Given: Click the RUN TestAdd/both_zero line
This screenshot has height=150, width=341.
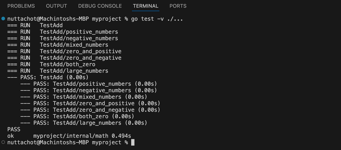Looking at the screenshot, I should 51,64.
